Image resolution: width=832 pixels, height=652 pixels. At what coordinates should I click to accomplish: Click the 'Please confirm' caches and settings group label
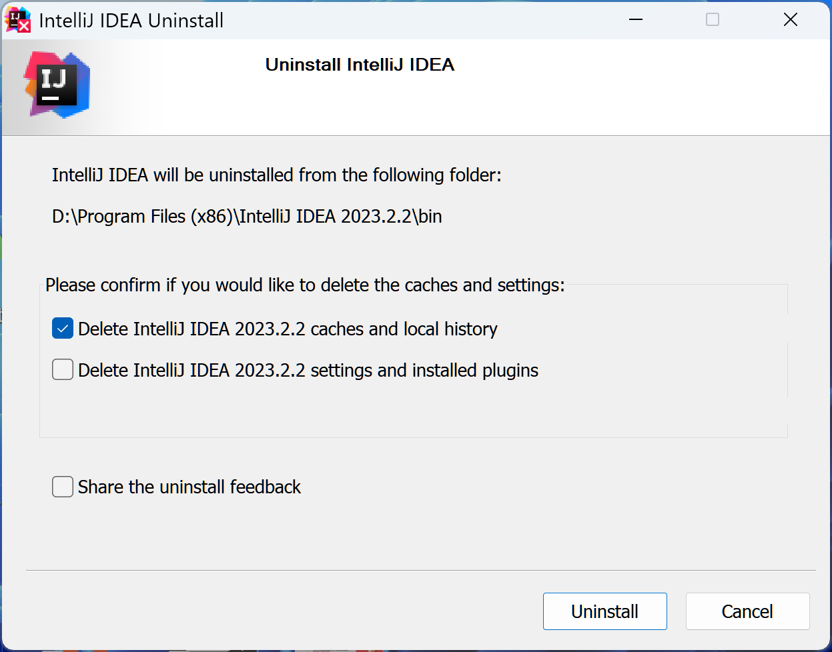[305, 285]
